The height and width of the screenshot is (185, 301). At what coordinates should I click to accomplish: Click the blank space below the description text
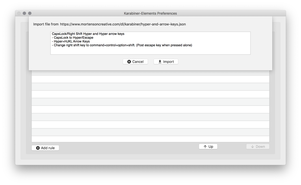tap(150, 51)
